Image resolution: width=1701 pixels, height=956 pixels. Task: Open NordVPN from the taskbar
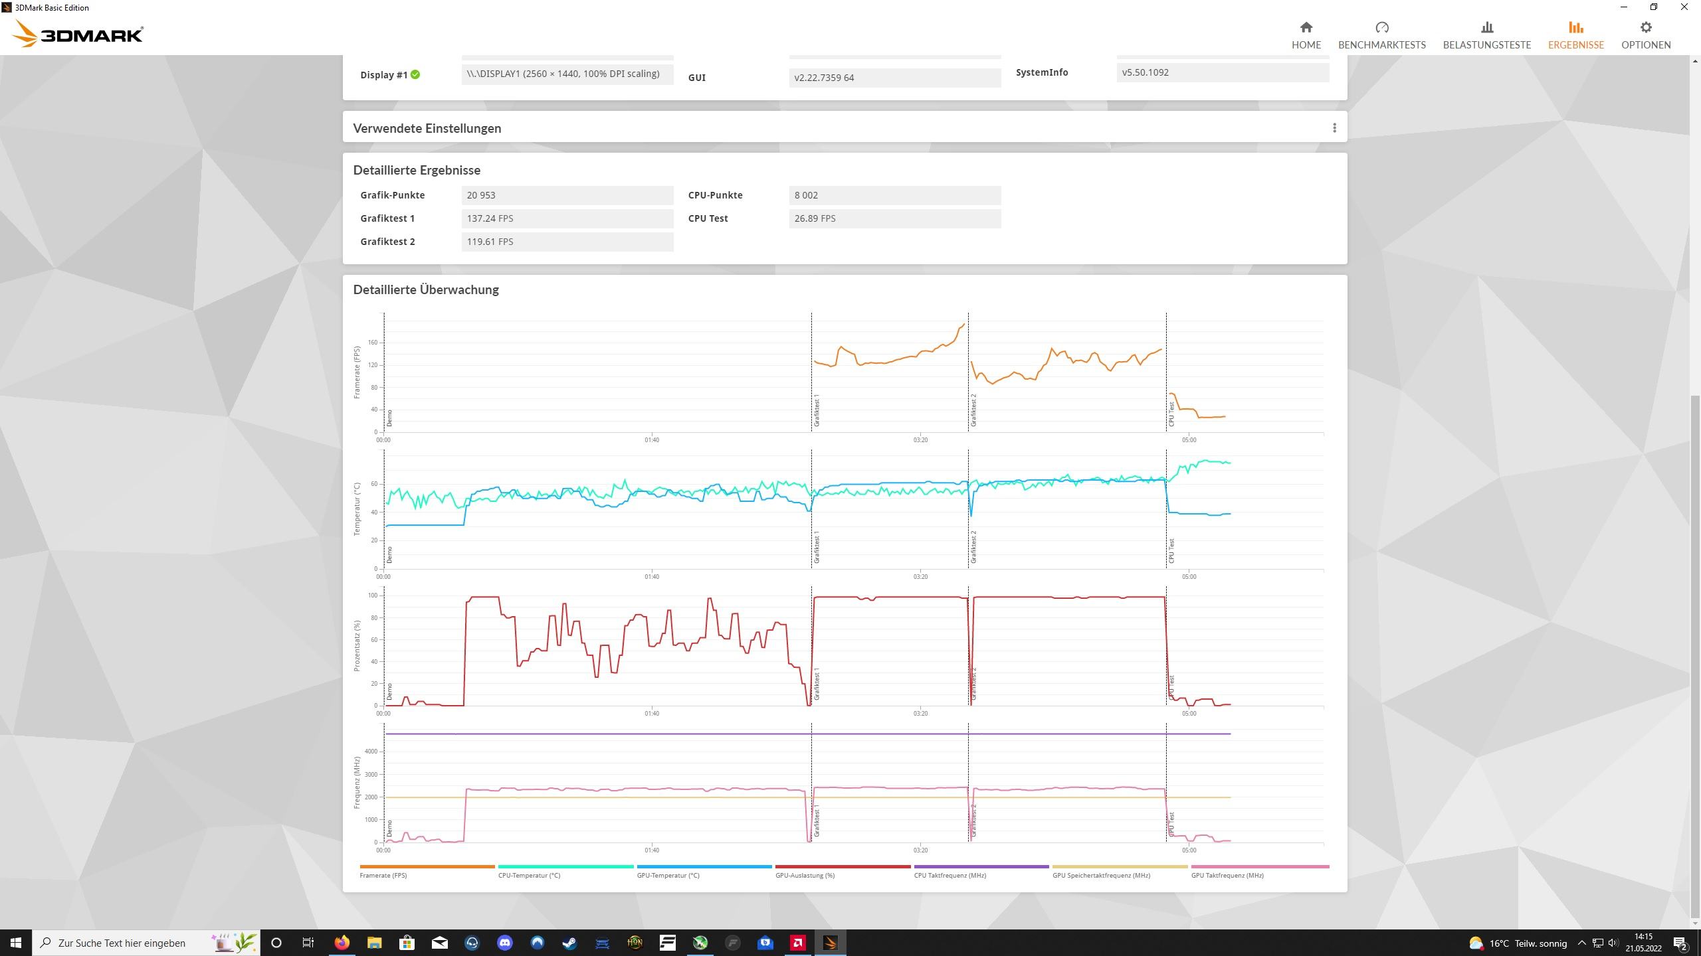(x=537, y=943)
